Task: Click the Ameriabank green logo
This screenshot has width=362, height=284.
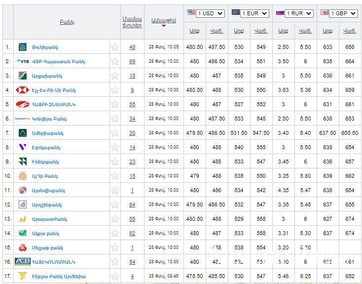Action: [x=23, y=133]
